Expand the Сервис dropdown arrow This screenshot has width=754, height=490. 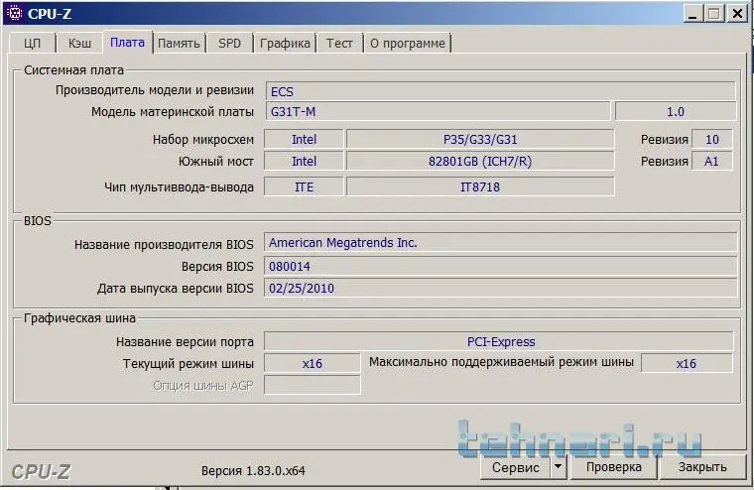point(559,467)
